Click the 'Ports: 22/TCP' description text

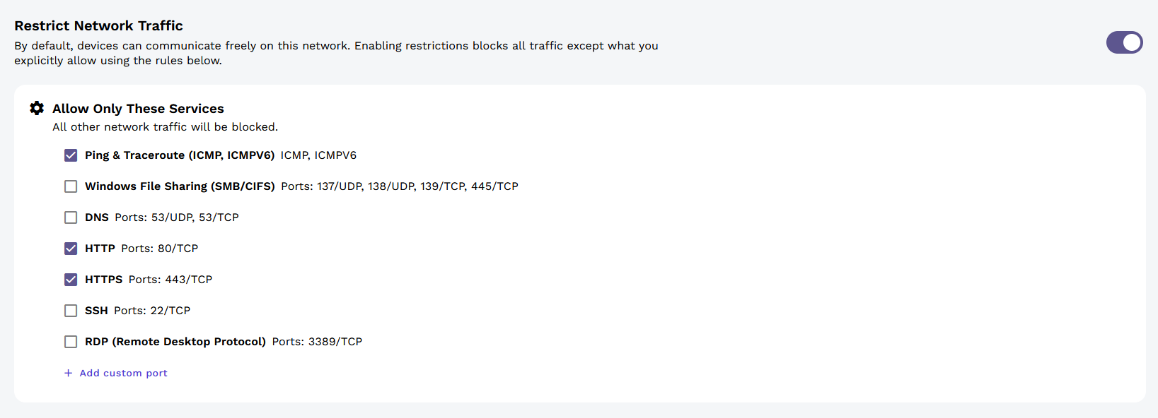point(152,311)
